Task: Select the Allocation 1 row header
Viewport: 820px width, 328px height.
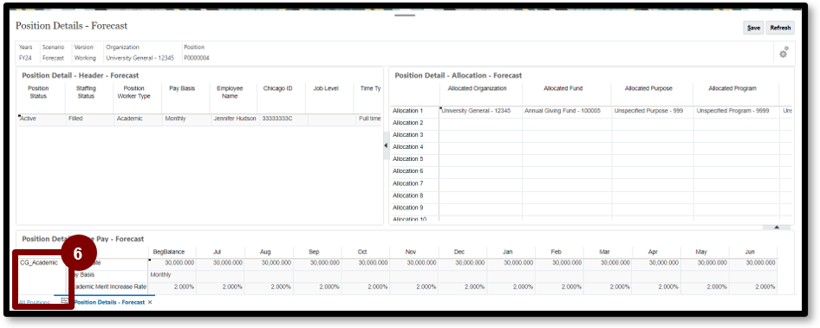Action: 414,112
